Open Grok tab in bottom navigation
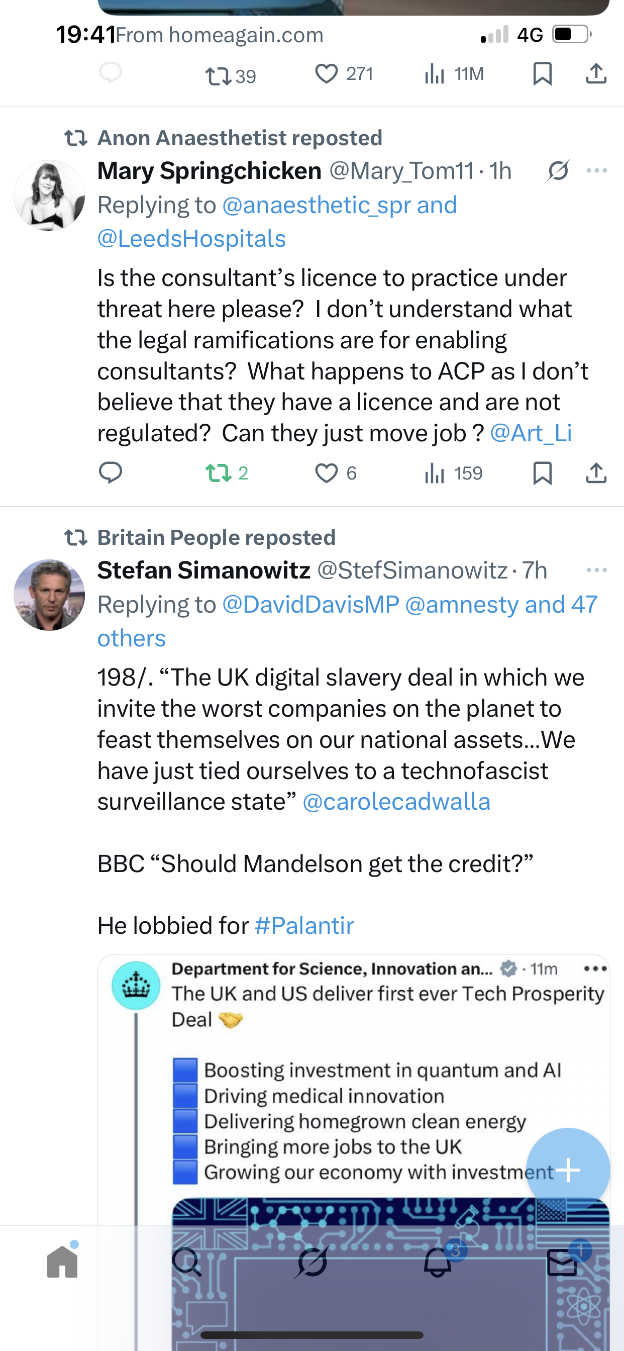Viewport: 624px width, 1351px height. [312, 1262]
